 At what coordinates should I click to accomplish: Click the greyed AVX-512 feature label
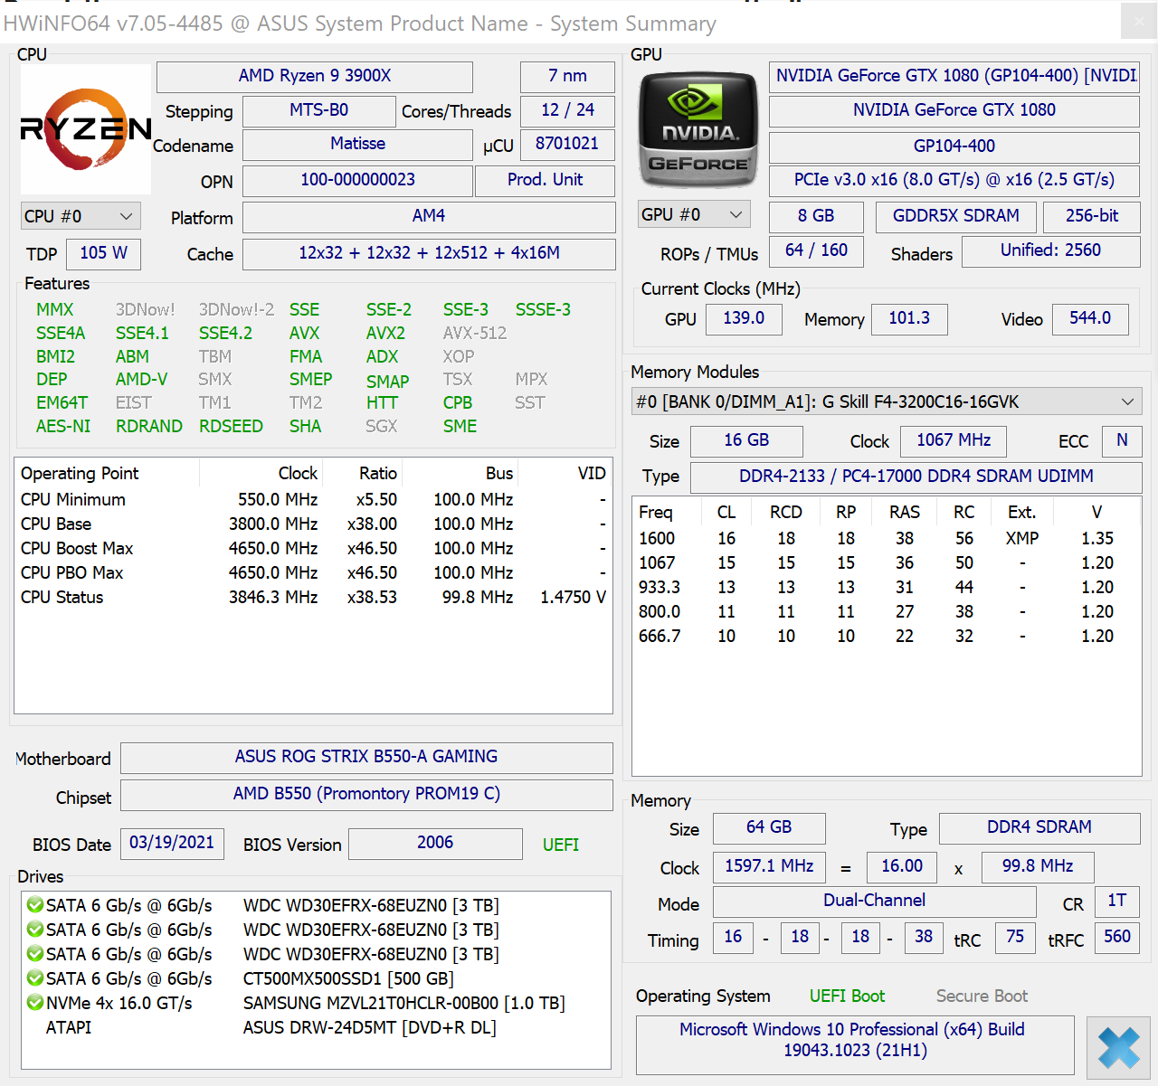click(x=474, y=333)
